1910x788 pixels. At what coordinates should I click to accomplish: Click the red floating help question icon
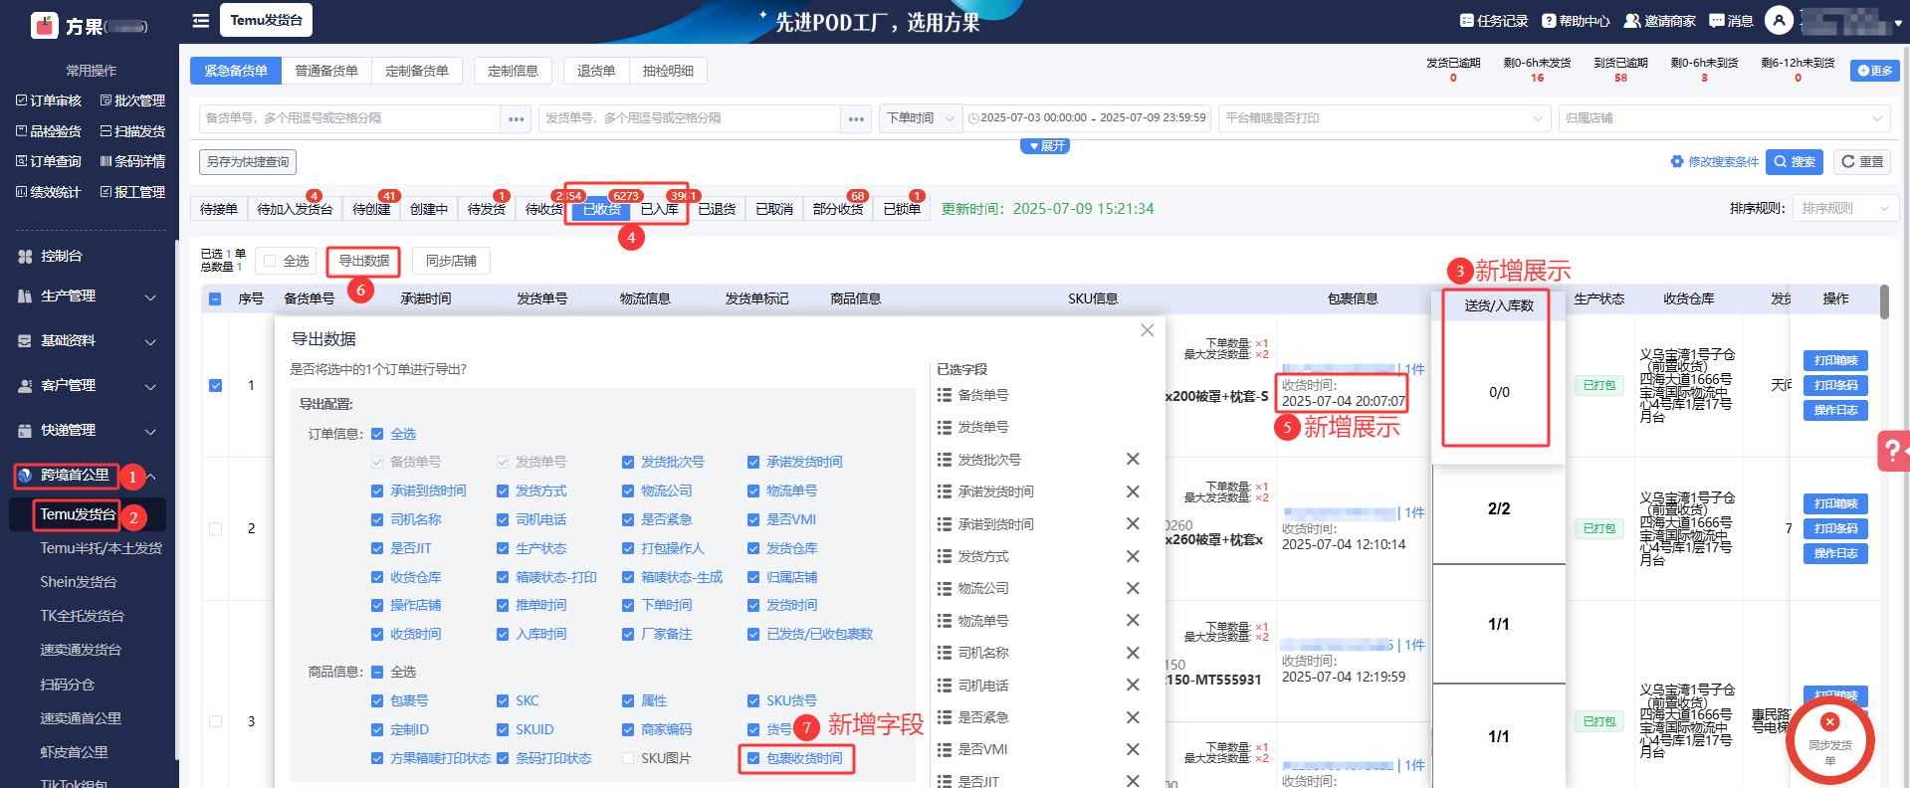click(1891, 451)
